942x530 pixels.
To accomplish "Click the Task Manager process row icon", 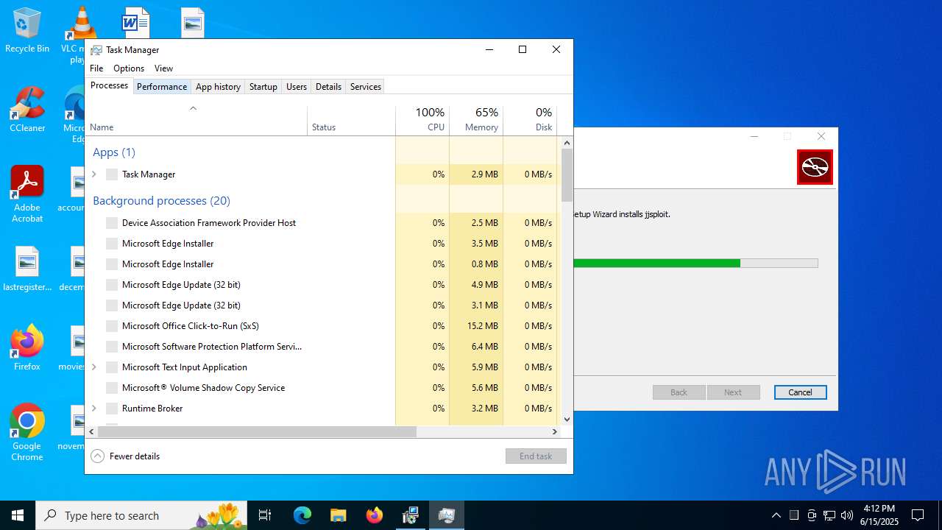I will pos(112,174).
